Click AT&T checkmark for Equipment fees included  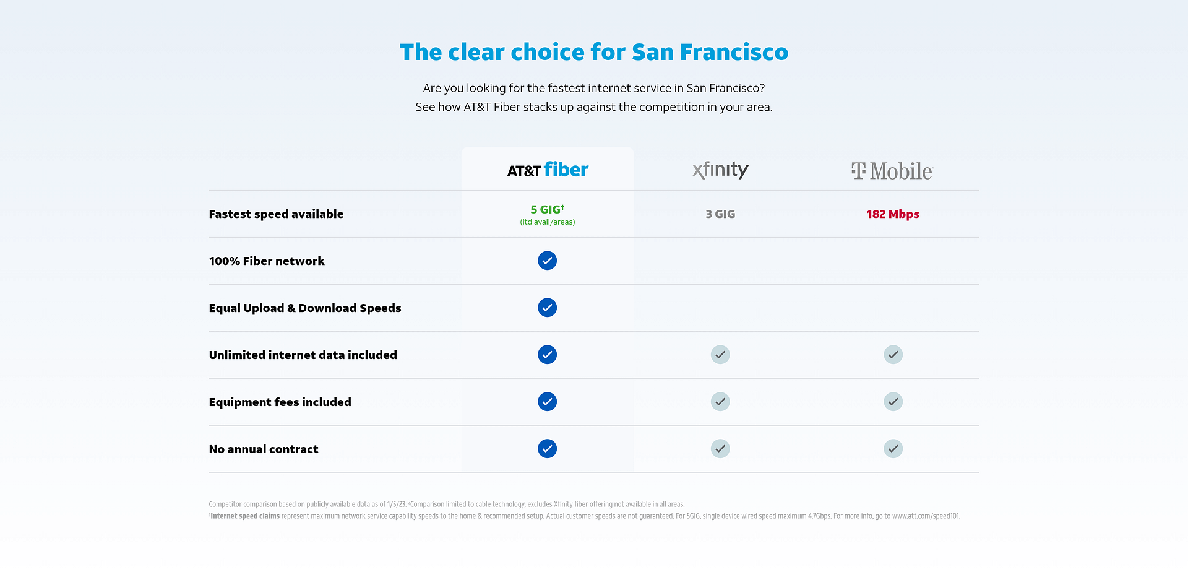pyautogui.click(x=547, y=402)
